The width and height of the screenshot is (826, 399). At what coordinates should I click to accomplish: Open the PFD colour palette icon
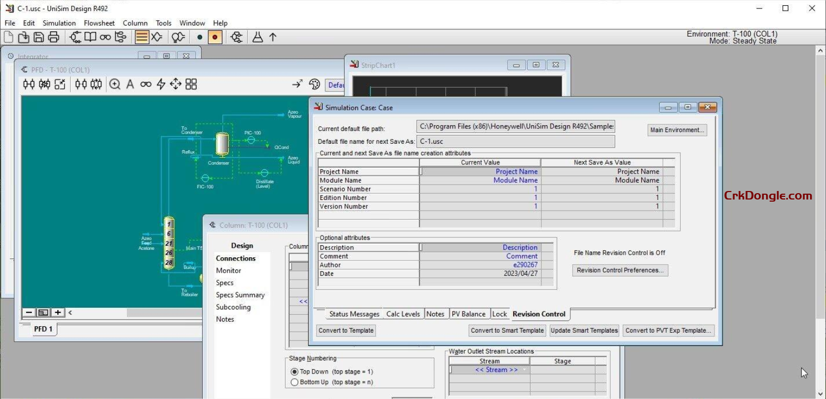tap(314, 85)
